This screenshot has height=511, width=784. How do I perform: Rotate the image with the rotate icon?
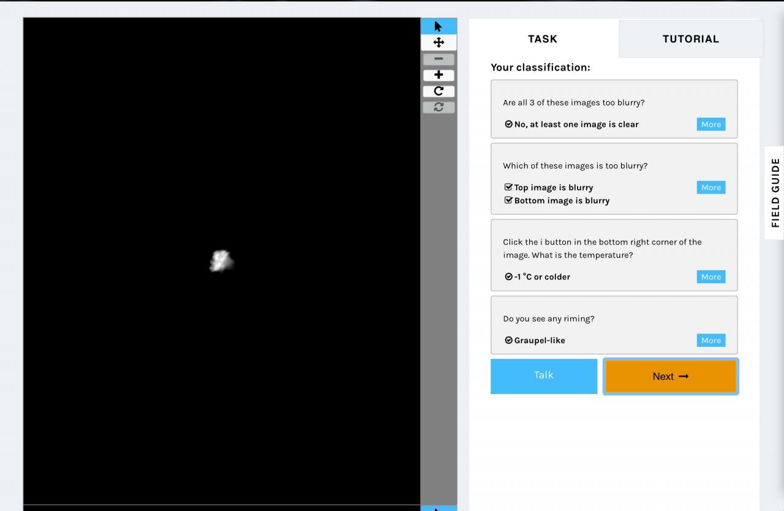[439, 91]
